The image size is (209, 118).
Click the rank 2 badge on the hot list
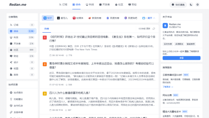point(45,64)
